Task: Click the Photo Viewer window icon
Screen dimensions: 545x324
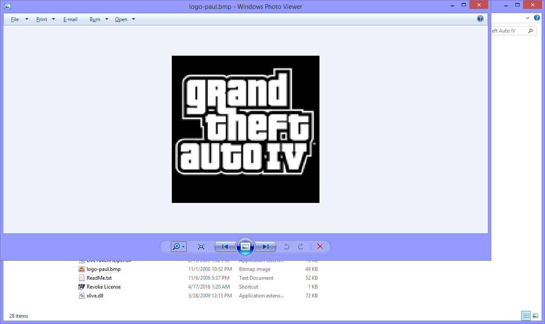Action: pos(7,6)
